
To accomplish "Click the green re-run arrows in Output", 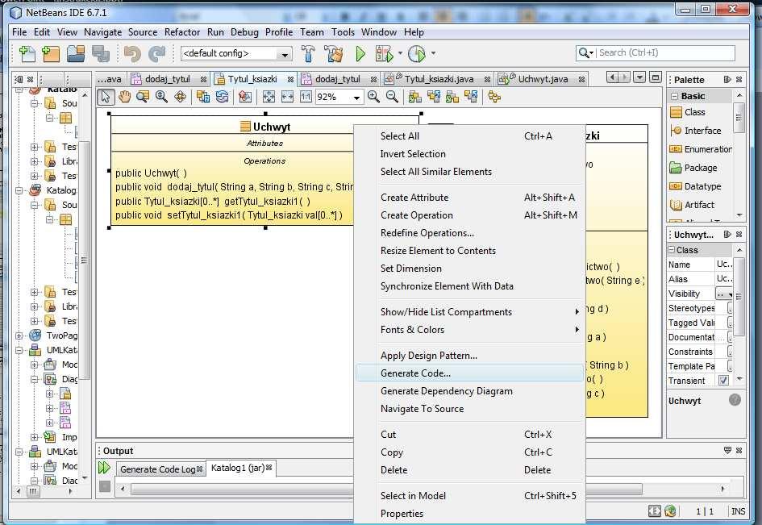I will click(104, 468).
